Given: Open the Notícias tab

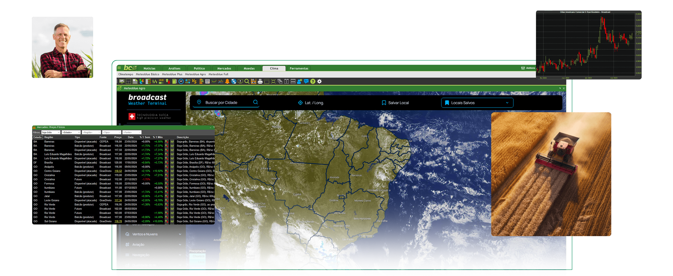Looking at the screenshot, I should [150, 68].
